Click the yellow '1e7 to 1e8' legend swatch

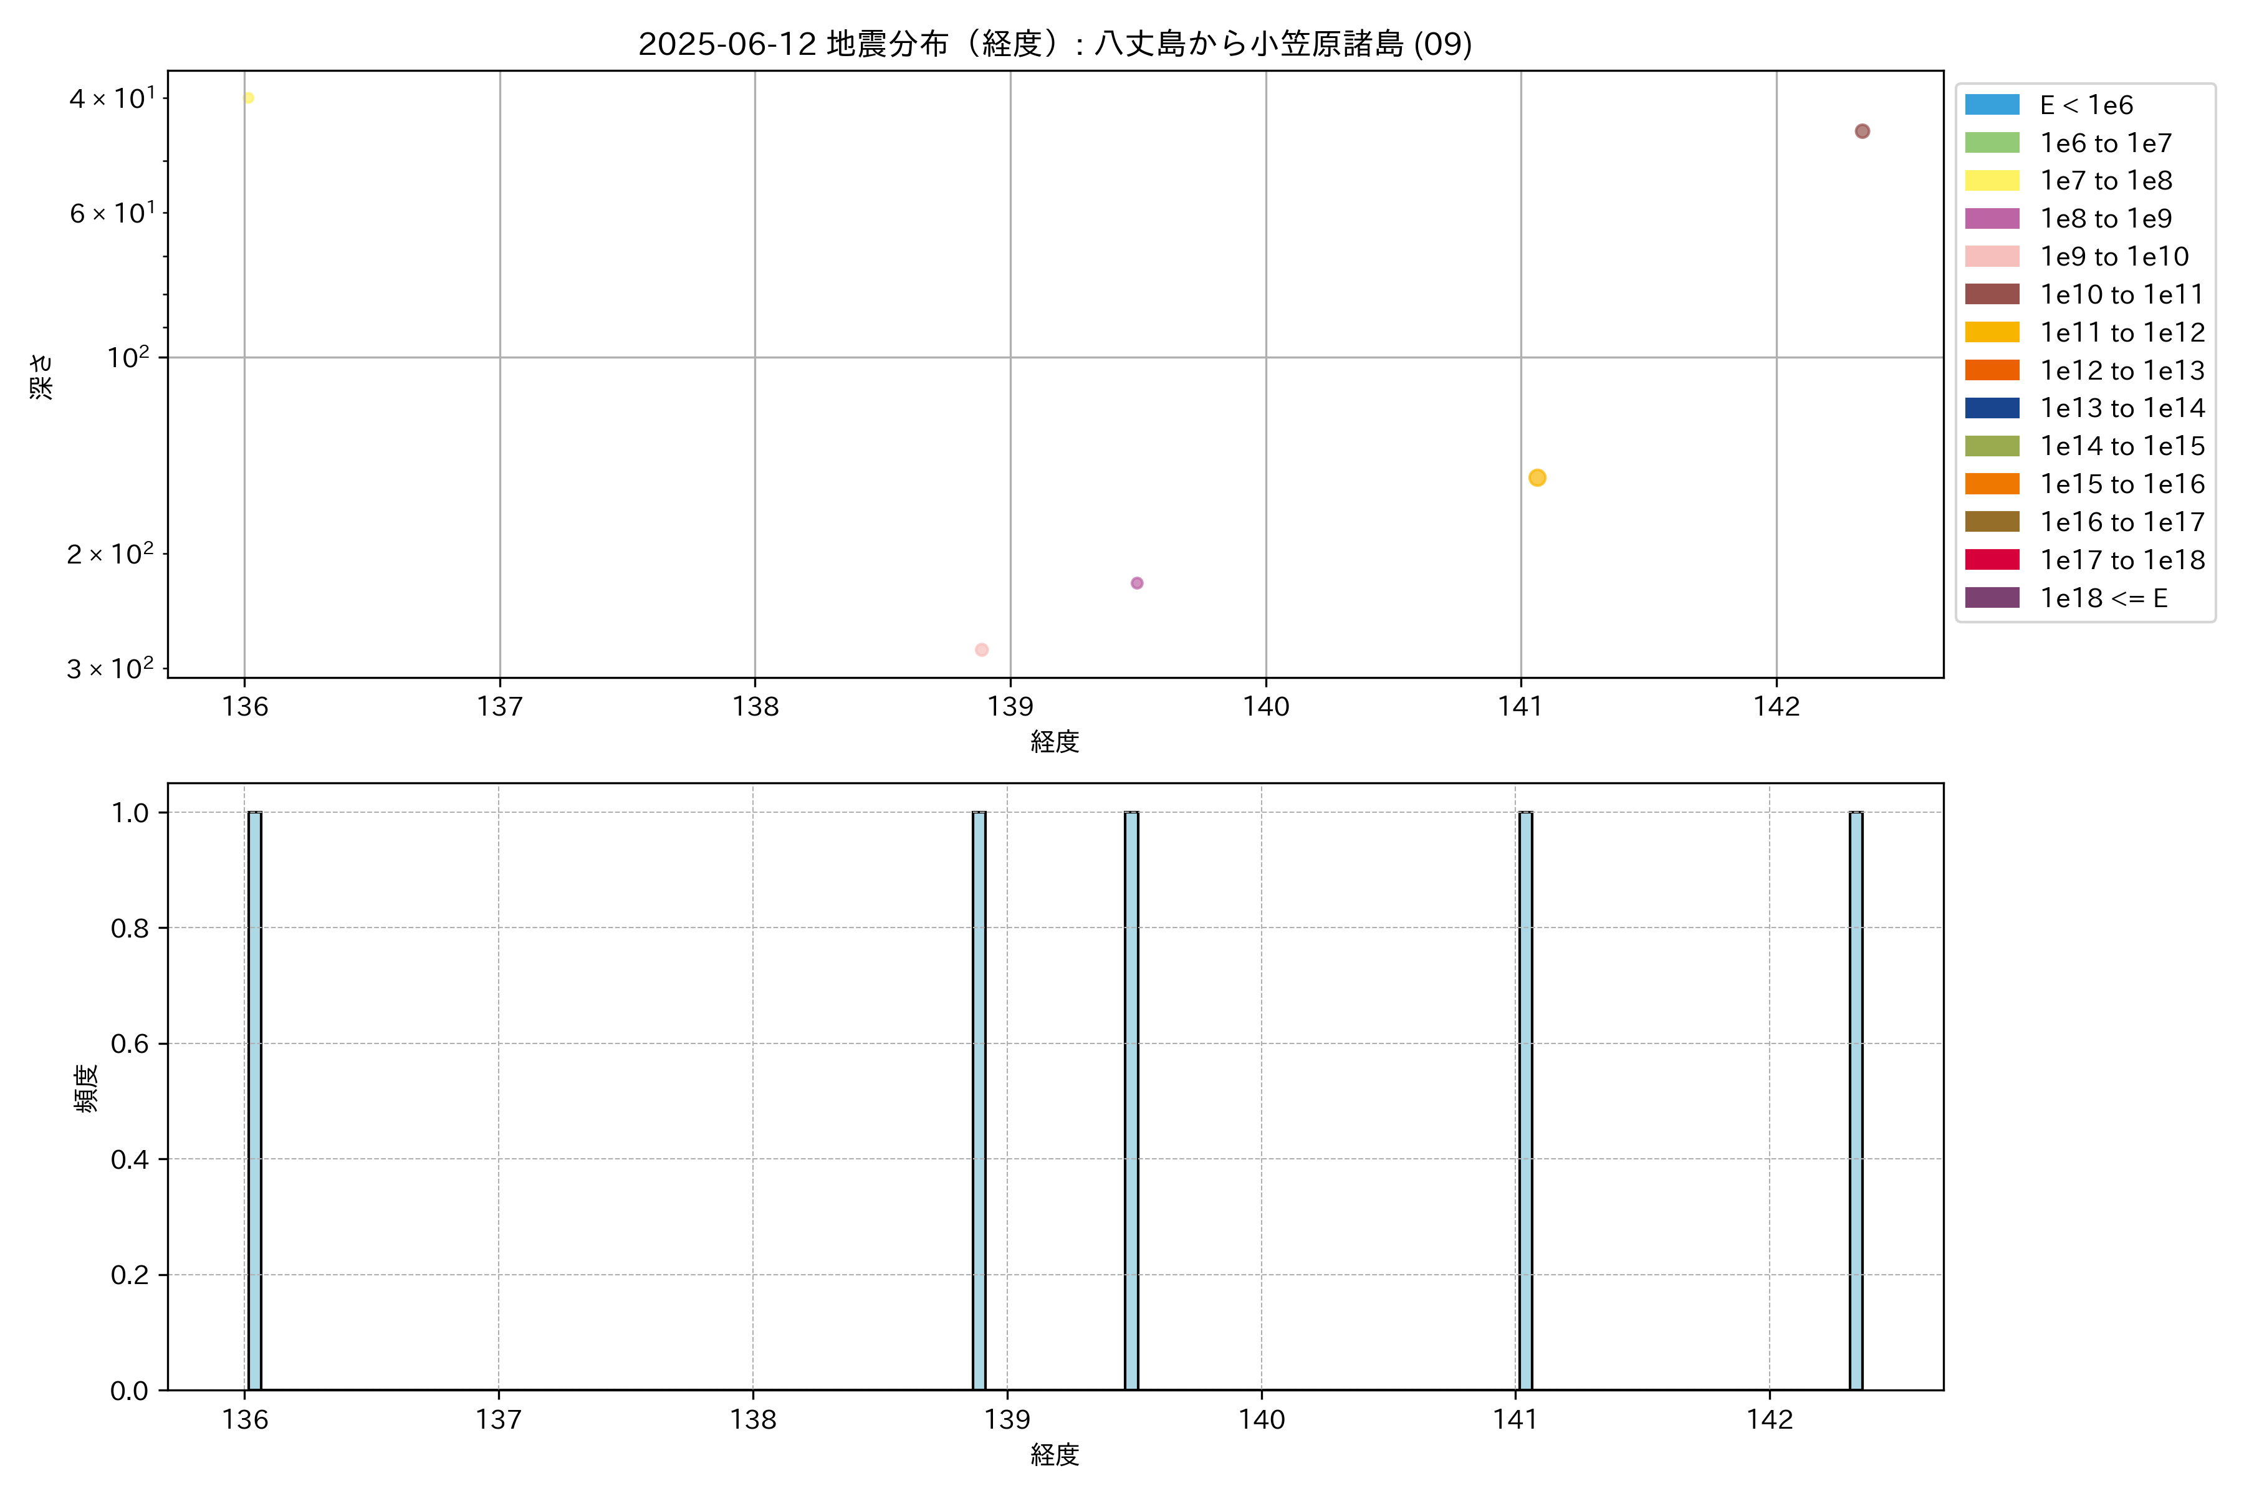(x=1992, y=181)
